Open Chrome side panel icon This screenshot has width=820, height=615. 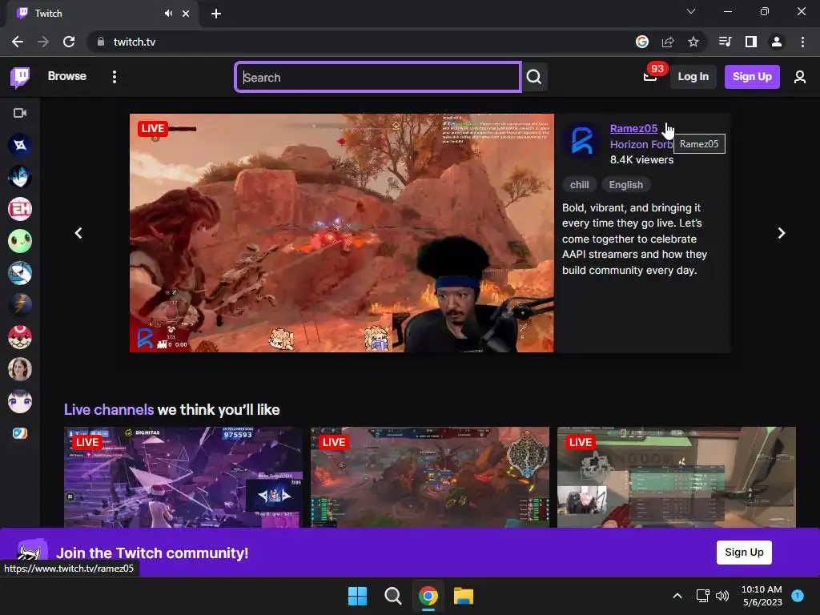[751, 42]
